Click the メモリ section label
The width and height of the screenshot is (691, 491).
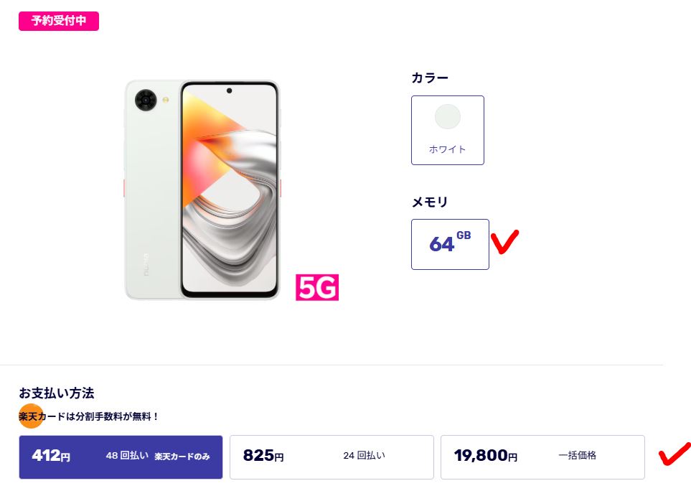pyautogui.click(x=430, y=202)
